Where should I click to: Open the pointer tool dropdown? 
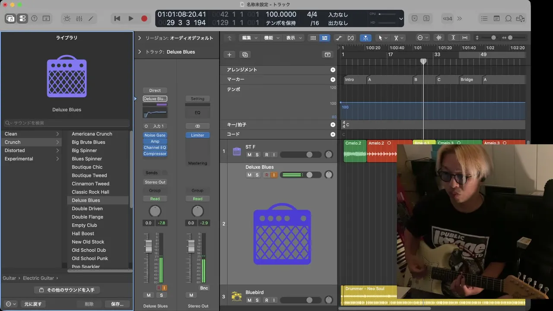click(x=382, y=38)
